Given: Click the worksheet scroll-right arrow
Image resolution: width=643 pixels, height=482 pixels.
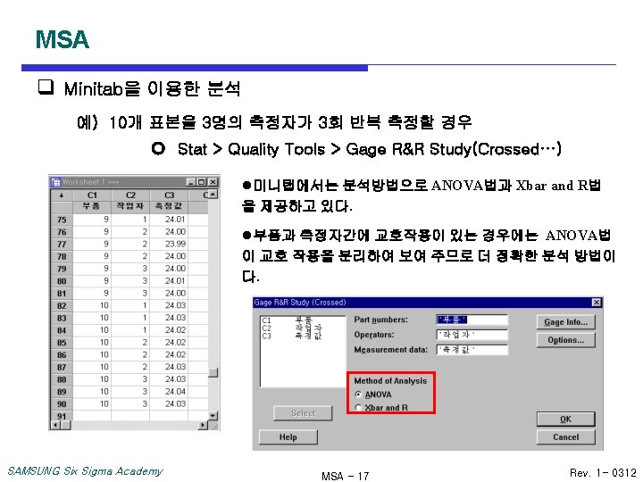Looking at the screenshot, I should pos(203,426).
